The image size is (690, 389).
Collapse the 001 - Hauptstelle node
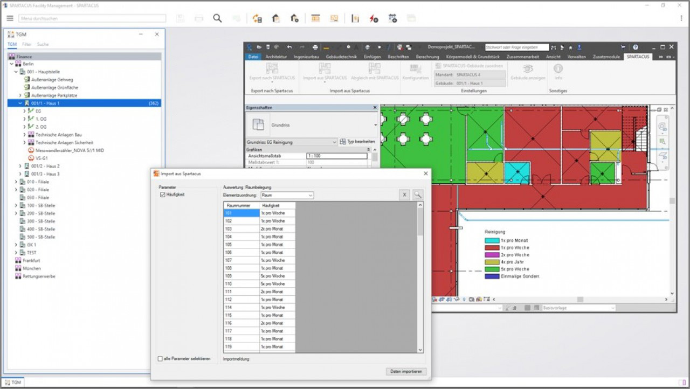[16, 72]
